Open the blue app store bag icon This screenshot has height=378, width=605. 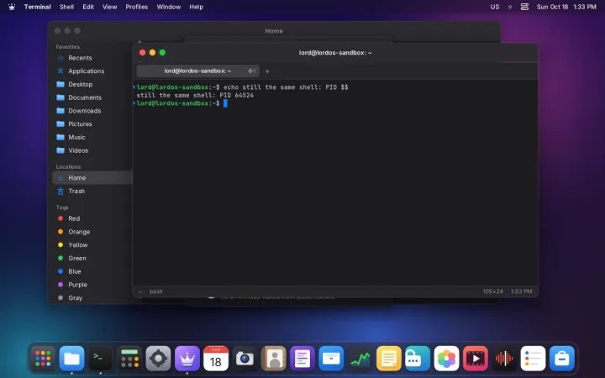(x=562, y=359)
